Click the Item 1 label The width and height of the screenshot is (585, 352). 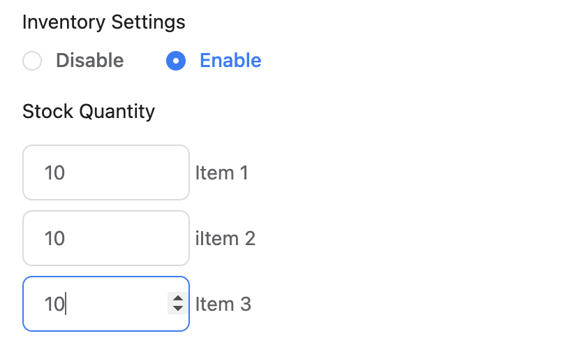221,173
